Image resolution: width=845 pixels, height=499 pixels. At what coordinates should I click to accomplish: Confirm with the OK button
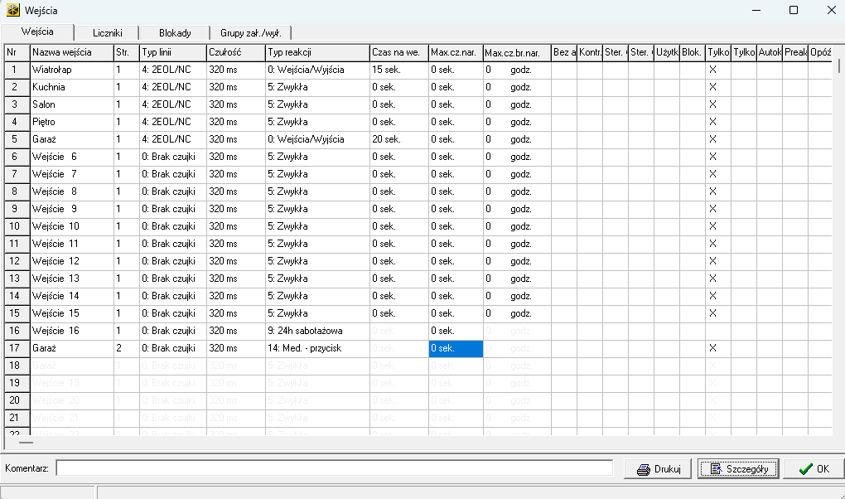[814, 469]
